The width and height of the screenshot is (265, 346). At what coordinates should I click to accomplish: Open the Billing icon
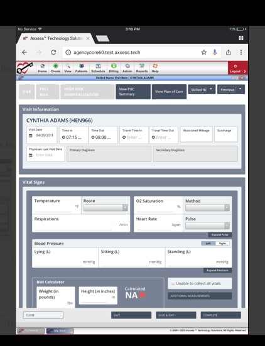tap(114, 66)
